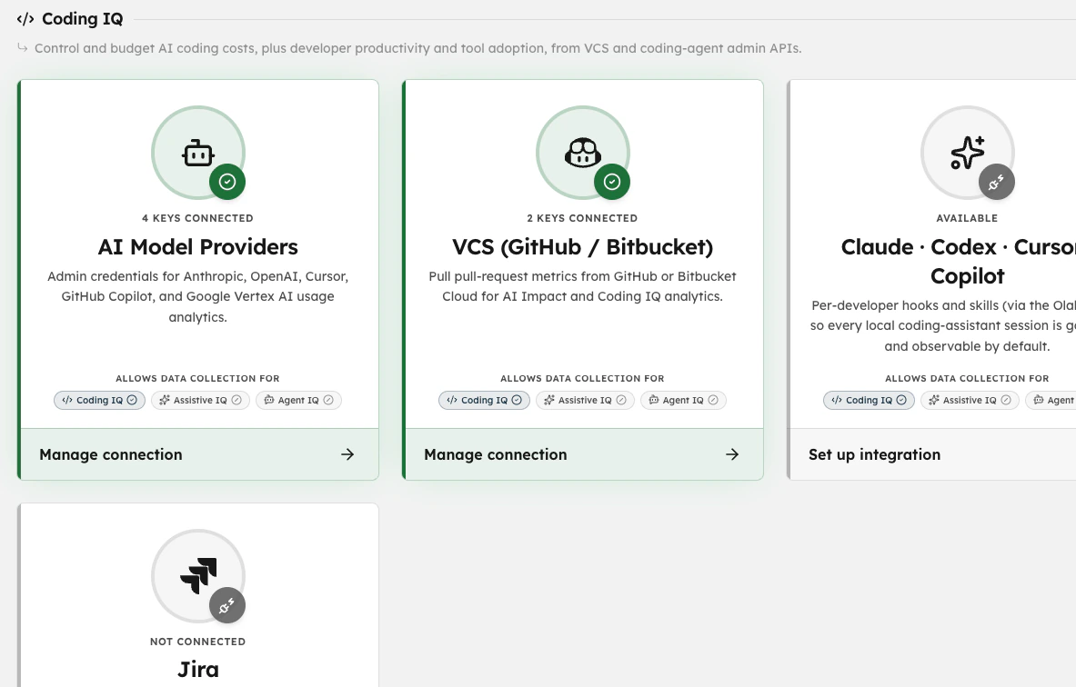Click the Jira logo icon
This screenshot has height=687, width=1076.
(x=198, y=576)
